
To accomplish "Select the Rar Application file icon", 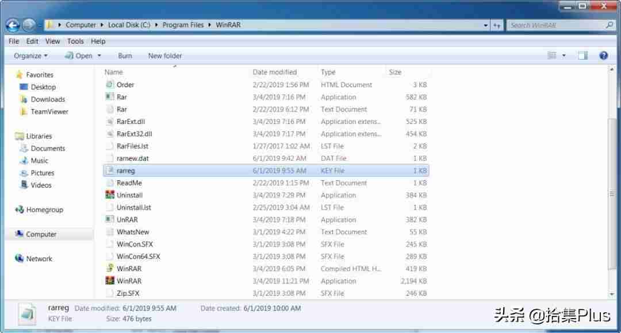I will 110,96.
